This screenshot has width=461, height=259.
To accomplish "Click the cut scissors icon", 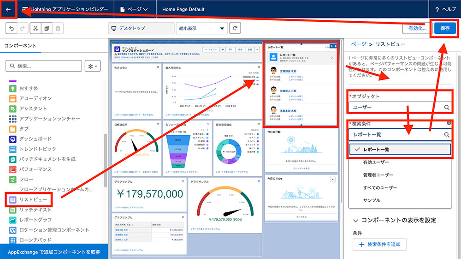I will coord(35,28).
